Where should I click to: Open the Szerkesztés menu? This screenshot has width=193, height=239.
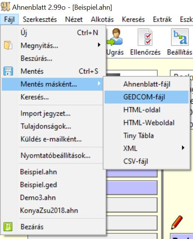pos(40,19)
